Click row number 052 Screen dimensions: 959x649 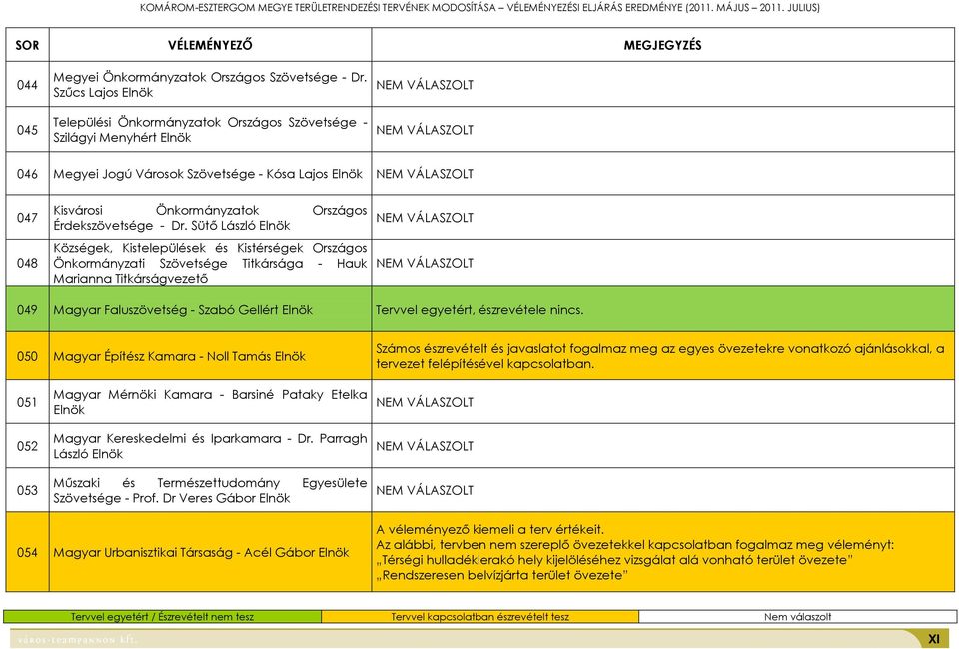coord(27,446)
